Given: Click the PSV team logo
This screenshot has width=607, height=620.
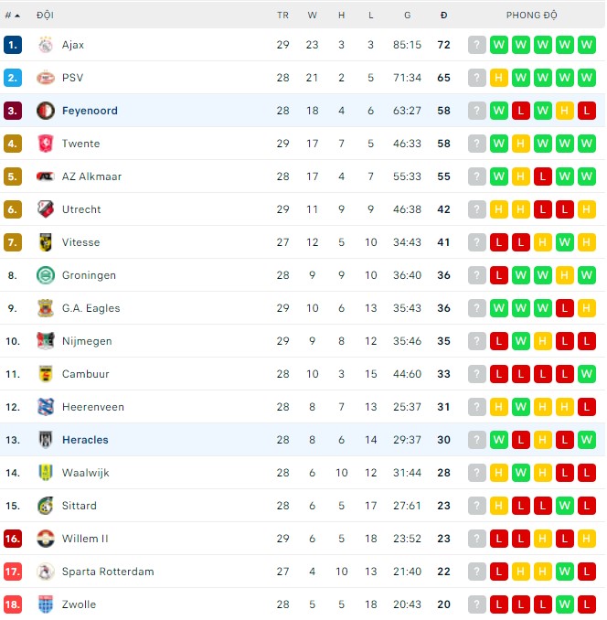Looking at the screenshot, I should click(x=46, y=78).
